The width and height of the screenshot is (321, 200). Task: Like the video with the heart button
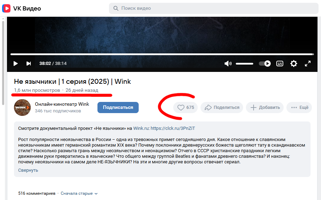coord(185,108)
